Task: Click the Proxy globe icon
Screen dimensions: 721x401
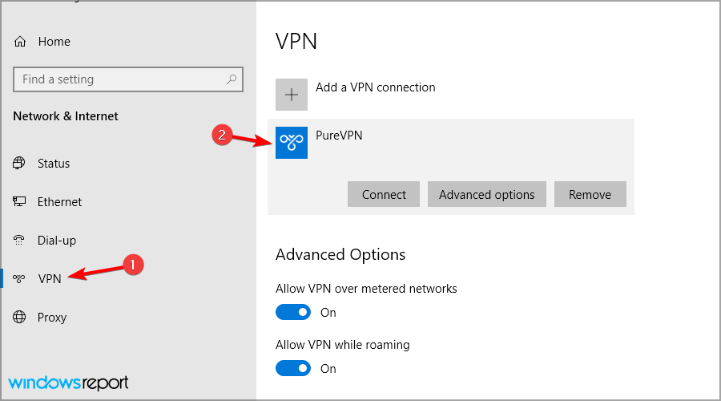Action: [19, 318]
